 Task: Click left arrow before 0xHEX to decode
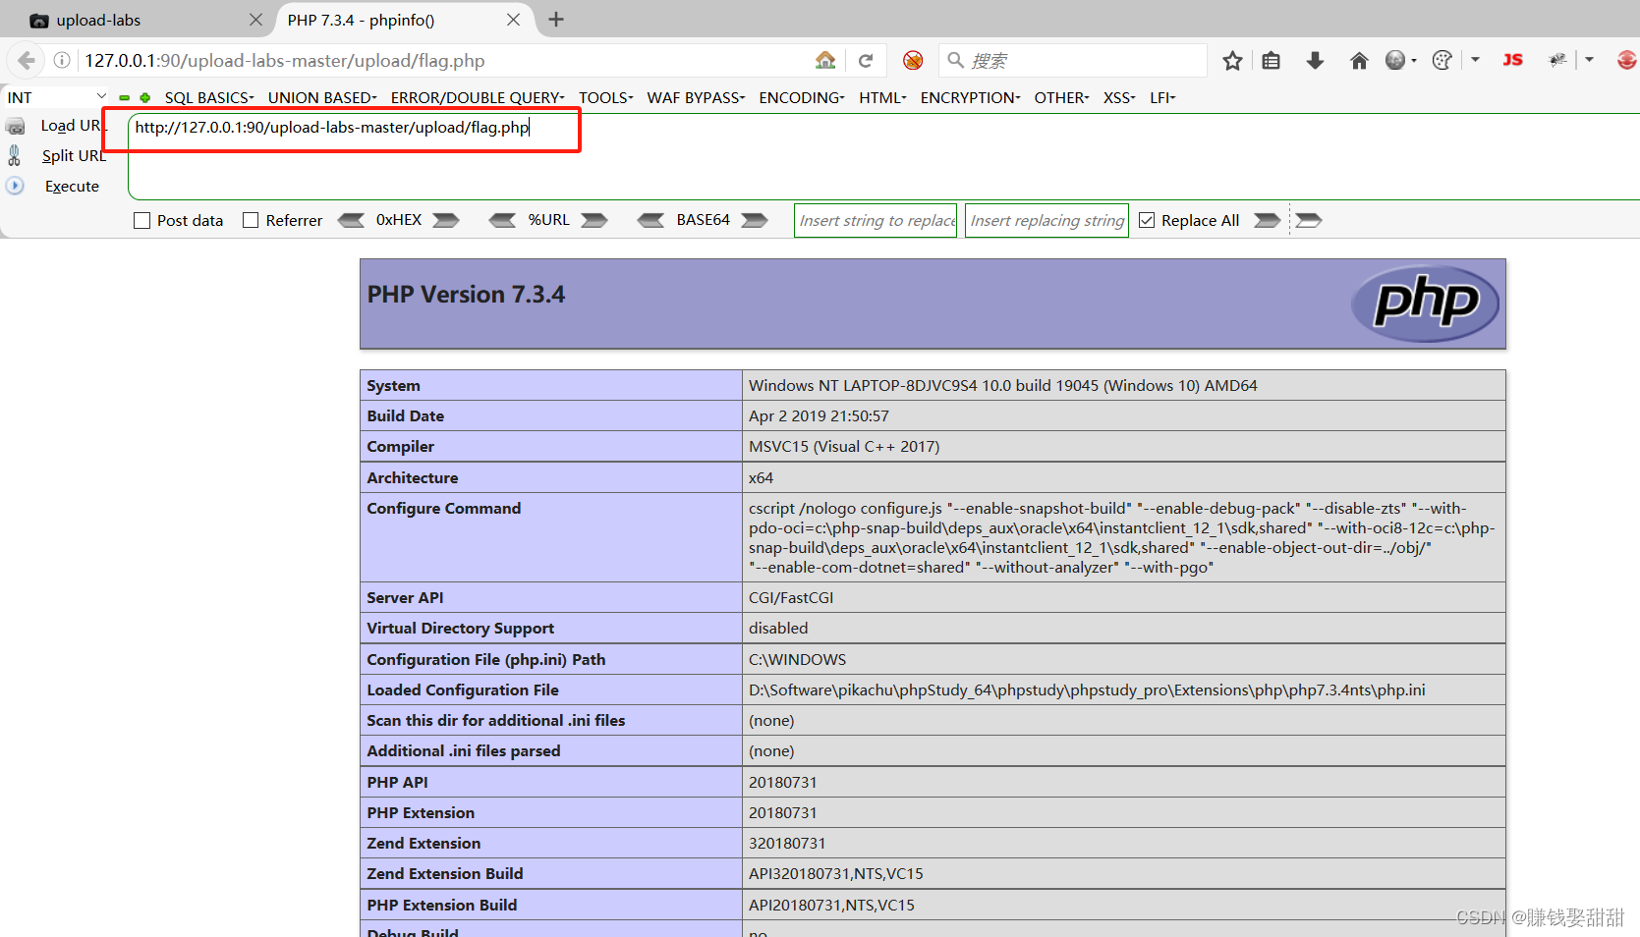coord(351,220)
